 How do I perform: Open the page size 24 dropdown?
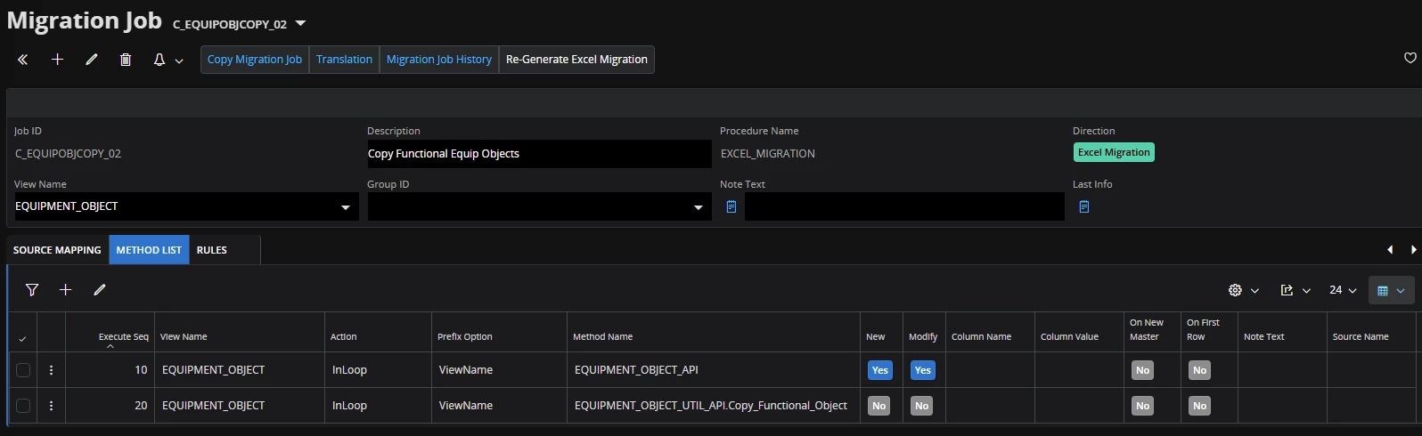(x=1342, y=290)
